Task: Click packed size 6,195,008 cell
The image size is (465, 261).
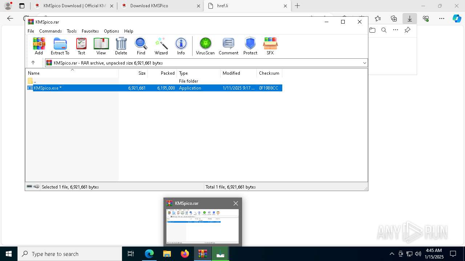Action: click(166, 88)
